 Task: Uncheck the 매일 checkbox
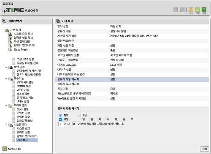click(x=60, y=119)
